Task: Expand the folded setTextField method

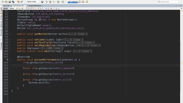Action: 10,42
